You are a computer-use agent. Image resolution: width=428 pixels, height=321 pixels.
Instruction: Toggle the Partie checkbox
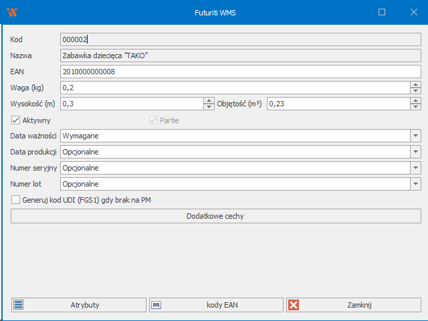tap(154, 120)
